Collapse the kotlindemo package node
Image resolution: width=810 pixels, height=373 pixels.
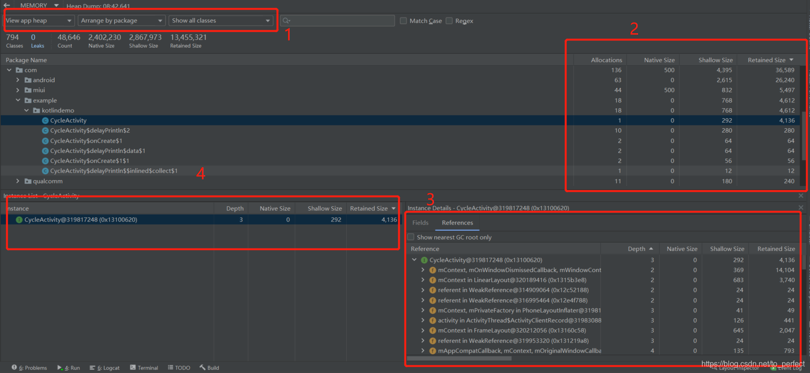tap(26, 111)
